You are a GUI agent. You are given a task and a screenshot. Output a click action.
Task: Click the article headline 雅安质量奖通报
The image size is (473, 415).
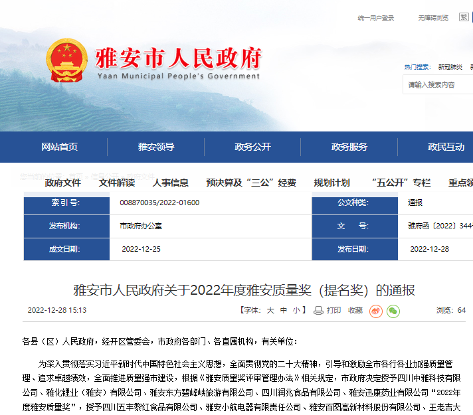(244, 290)
